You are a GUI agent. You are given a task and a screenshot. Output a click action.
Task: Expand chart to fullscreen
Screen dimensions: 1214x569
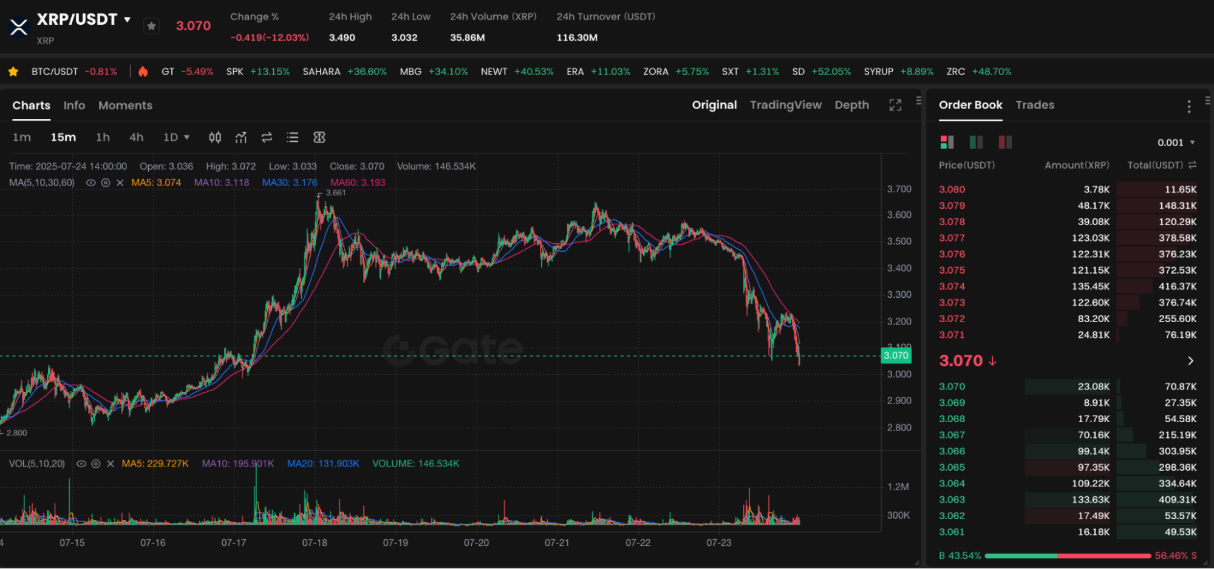click(x=895, y=106)
